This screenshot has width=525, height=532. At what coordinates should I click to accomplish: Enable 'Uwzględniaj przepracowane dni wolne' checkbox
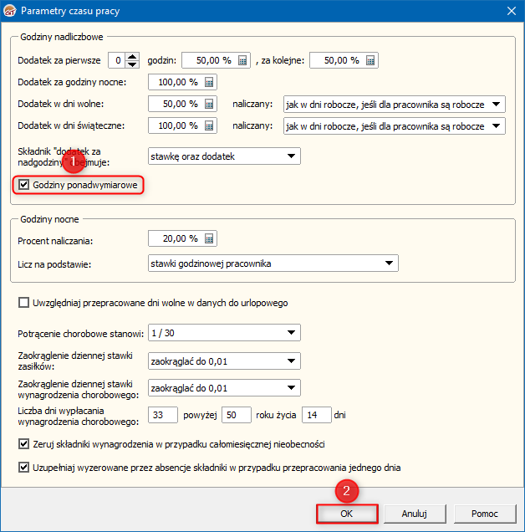tap(23, 303)
